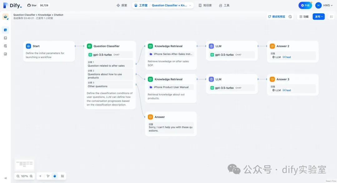Expand sidebar with the arrow icon

coord(5,178)
